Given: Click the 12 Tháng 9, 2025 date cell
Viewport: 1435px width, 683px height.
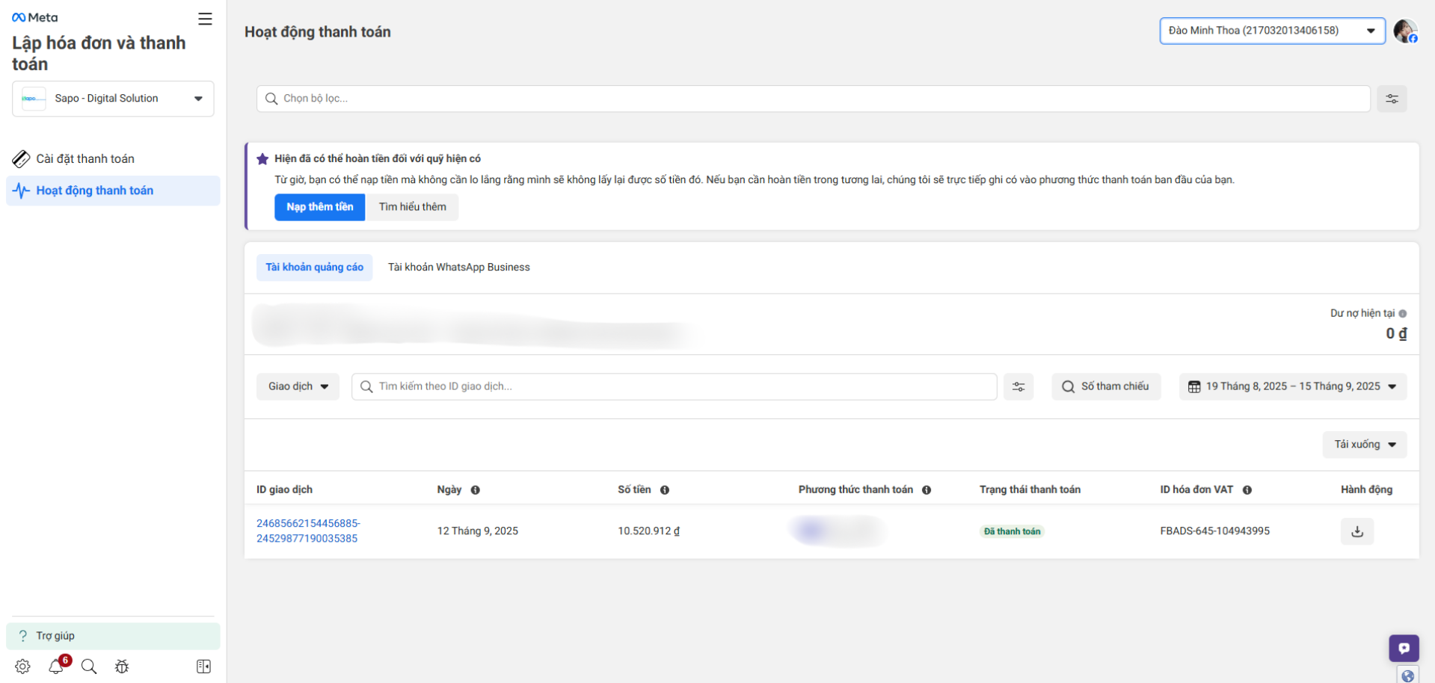Looking at the screenshot, I should (x=477, y=531).
